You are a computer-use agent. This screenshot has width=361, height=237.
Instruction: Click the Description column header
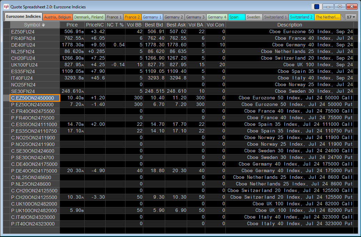[x=290, y=25]
